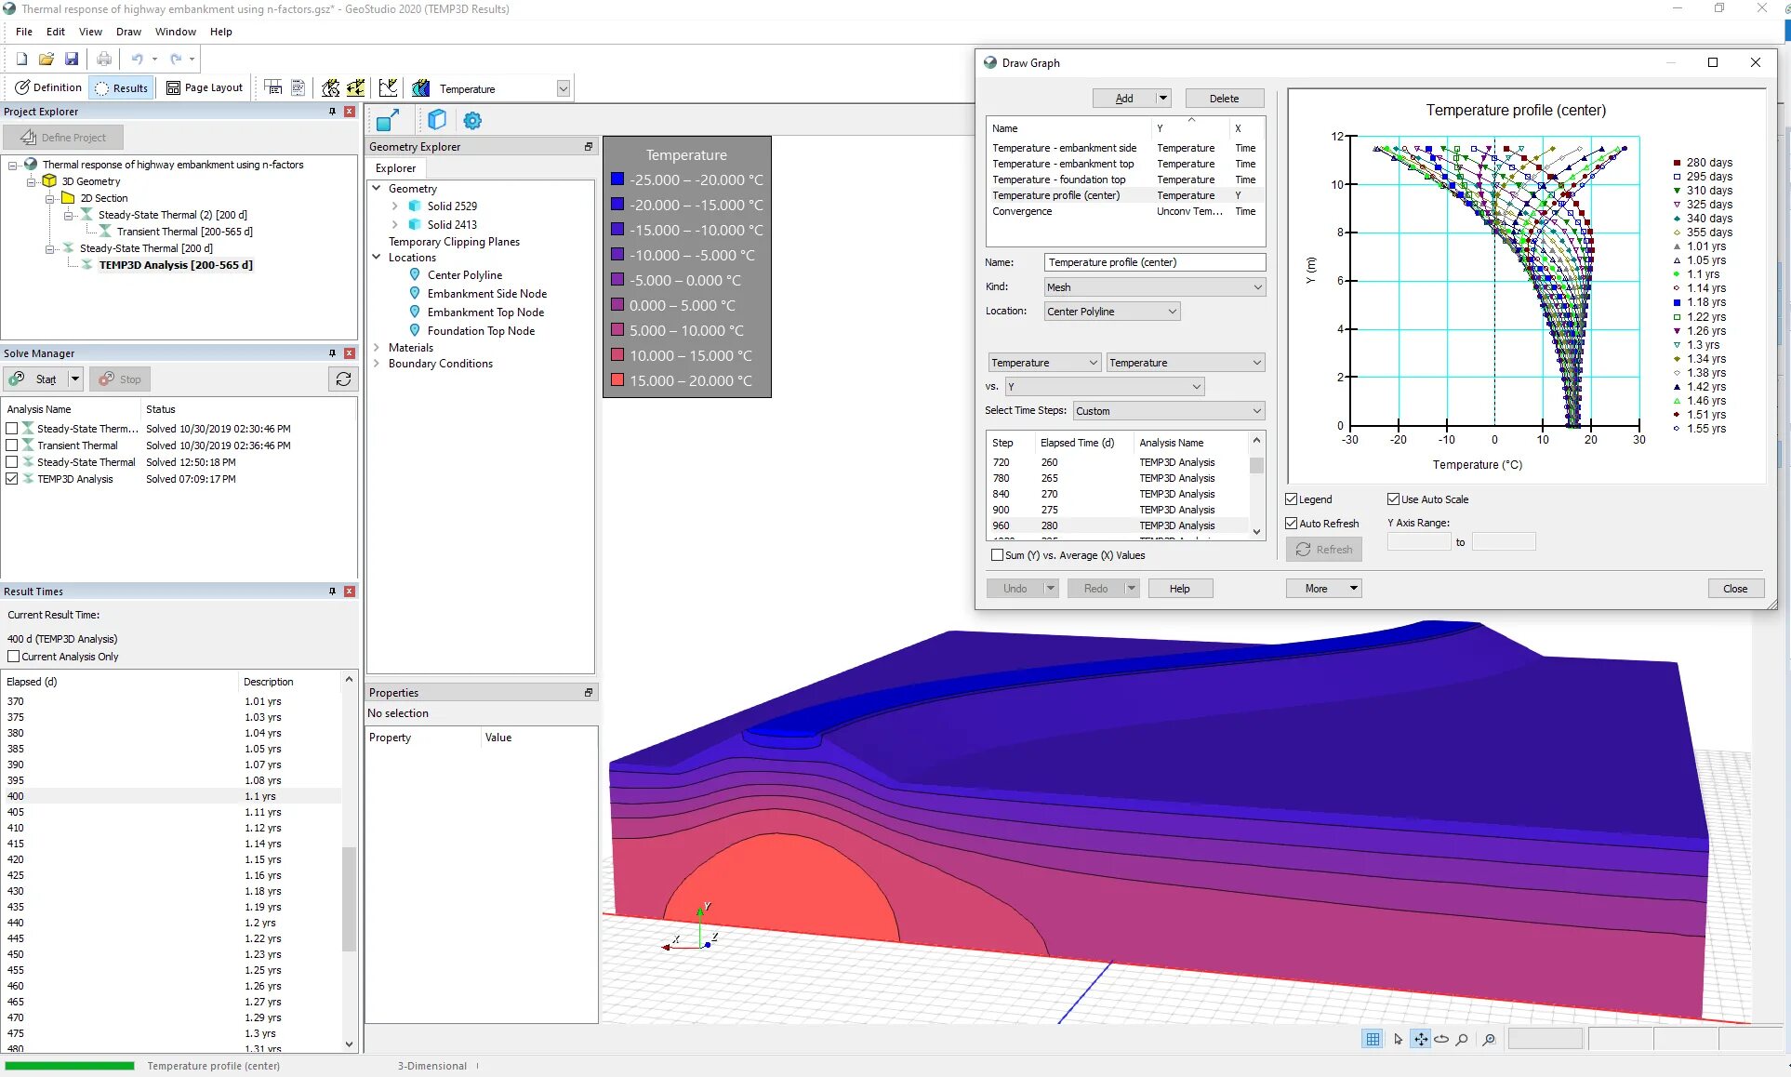Click the Refresh button in Draw Graph
This screenshot has height=1077, width=1791.
[x=1323, y=549]
